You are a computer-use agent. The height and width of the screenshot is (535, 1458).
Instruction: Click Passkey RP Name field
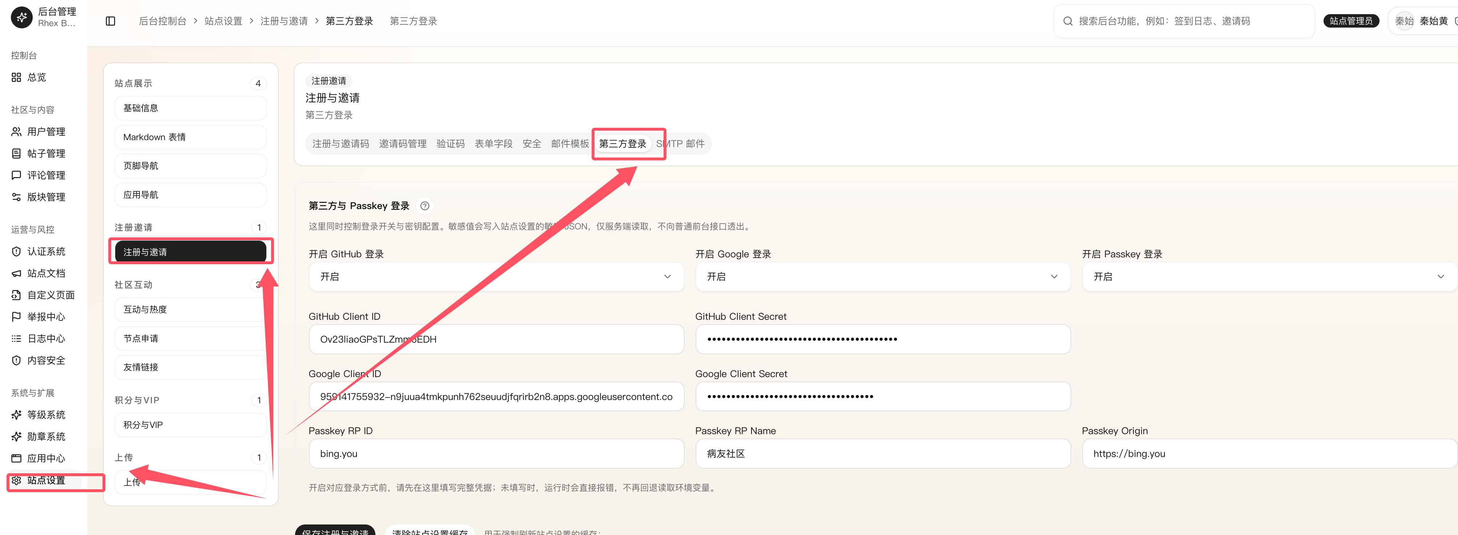tap(883, 454)
